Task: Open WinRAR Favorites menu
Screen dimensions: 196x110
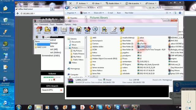Action: click(59, 24)
